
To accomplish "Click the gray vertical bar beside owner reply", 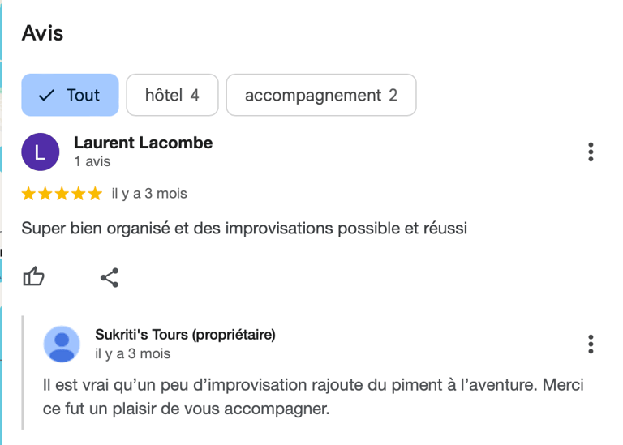I will (24, 372).
